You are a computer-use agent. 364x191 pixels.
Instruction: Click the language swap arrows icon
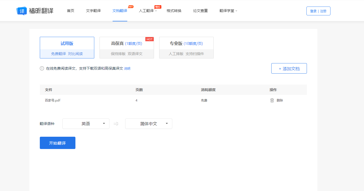[x=116, y=124]
